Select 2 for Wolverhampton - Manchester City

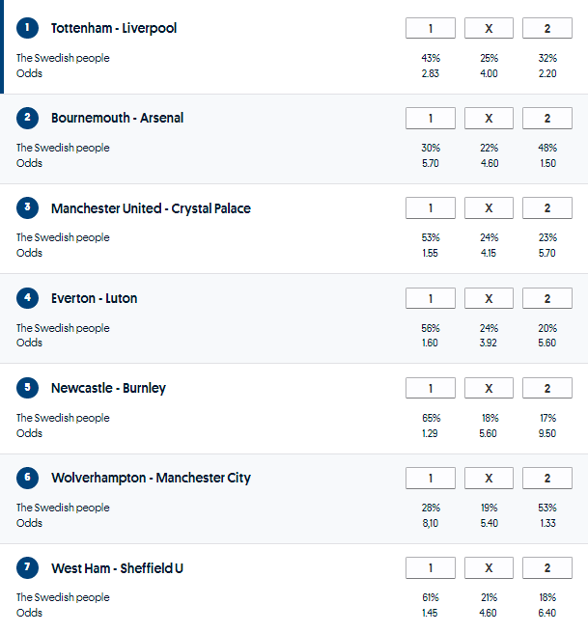point(547,479)
